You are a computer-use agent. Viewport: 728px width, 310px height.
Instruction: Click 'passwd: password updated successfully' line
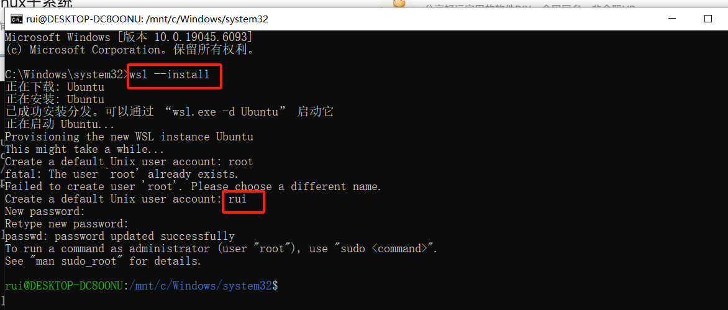pos(120,237)
